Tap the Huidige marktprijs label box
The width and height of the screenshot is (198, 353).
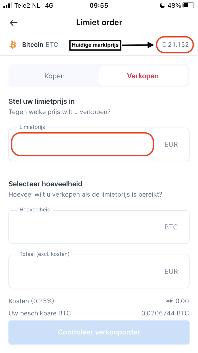[x=95, y=45]
